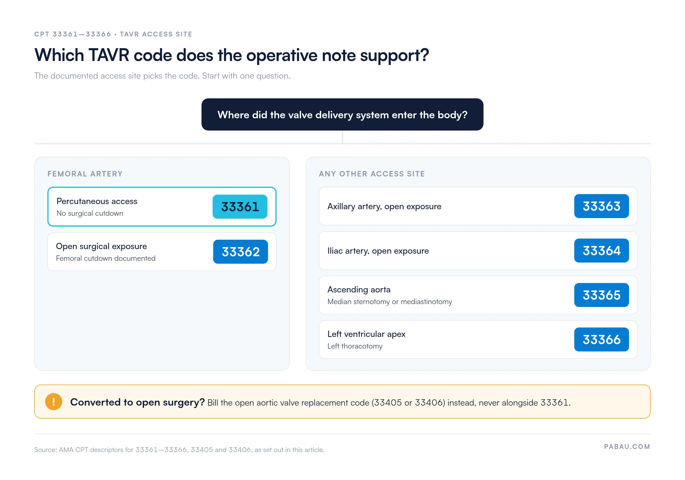Click the FEMORAL ARTERY section heading
This screenshot has height=480, width=685.
tap(85, 174)
